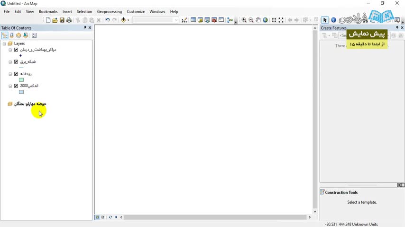Switch to Layout View at map bottom

pyautogui.click(x=102, y=217)
